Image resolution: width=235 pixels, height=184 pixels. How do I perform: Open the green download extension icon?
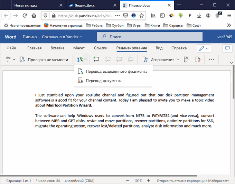pos(181,16)
